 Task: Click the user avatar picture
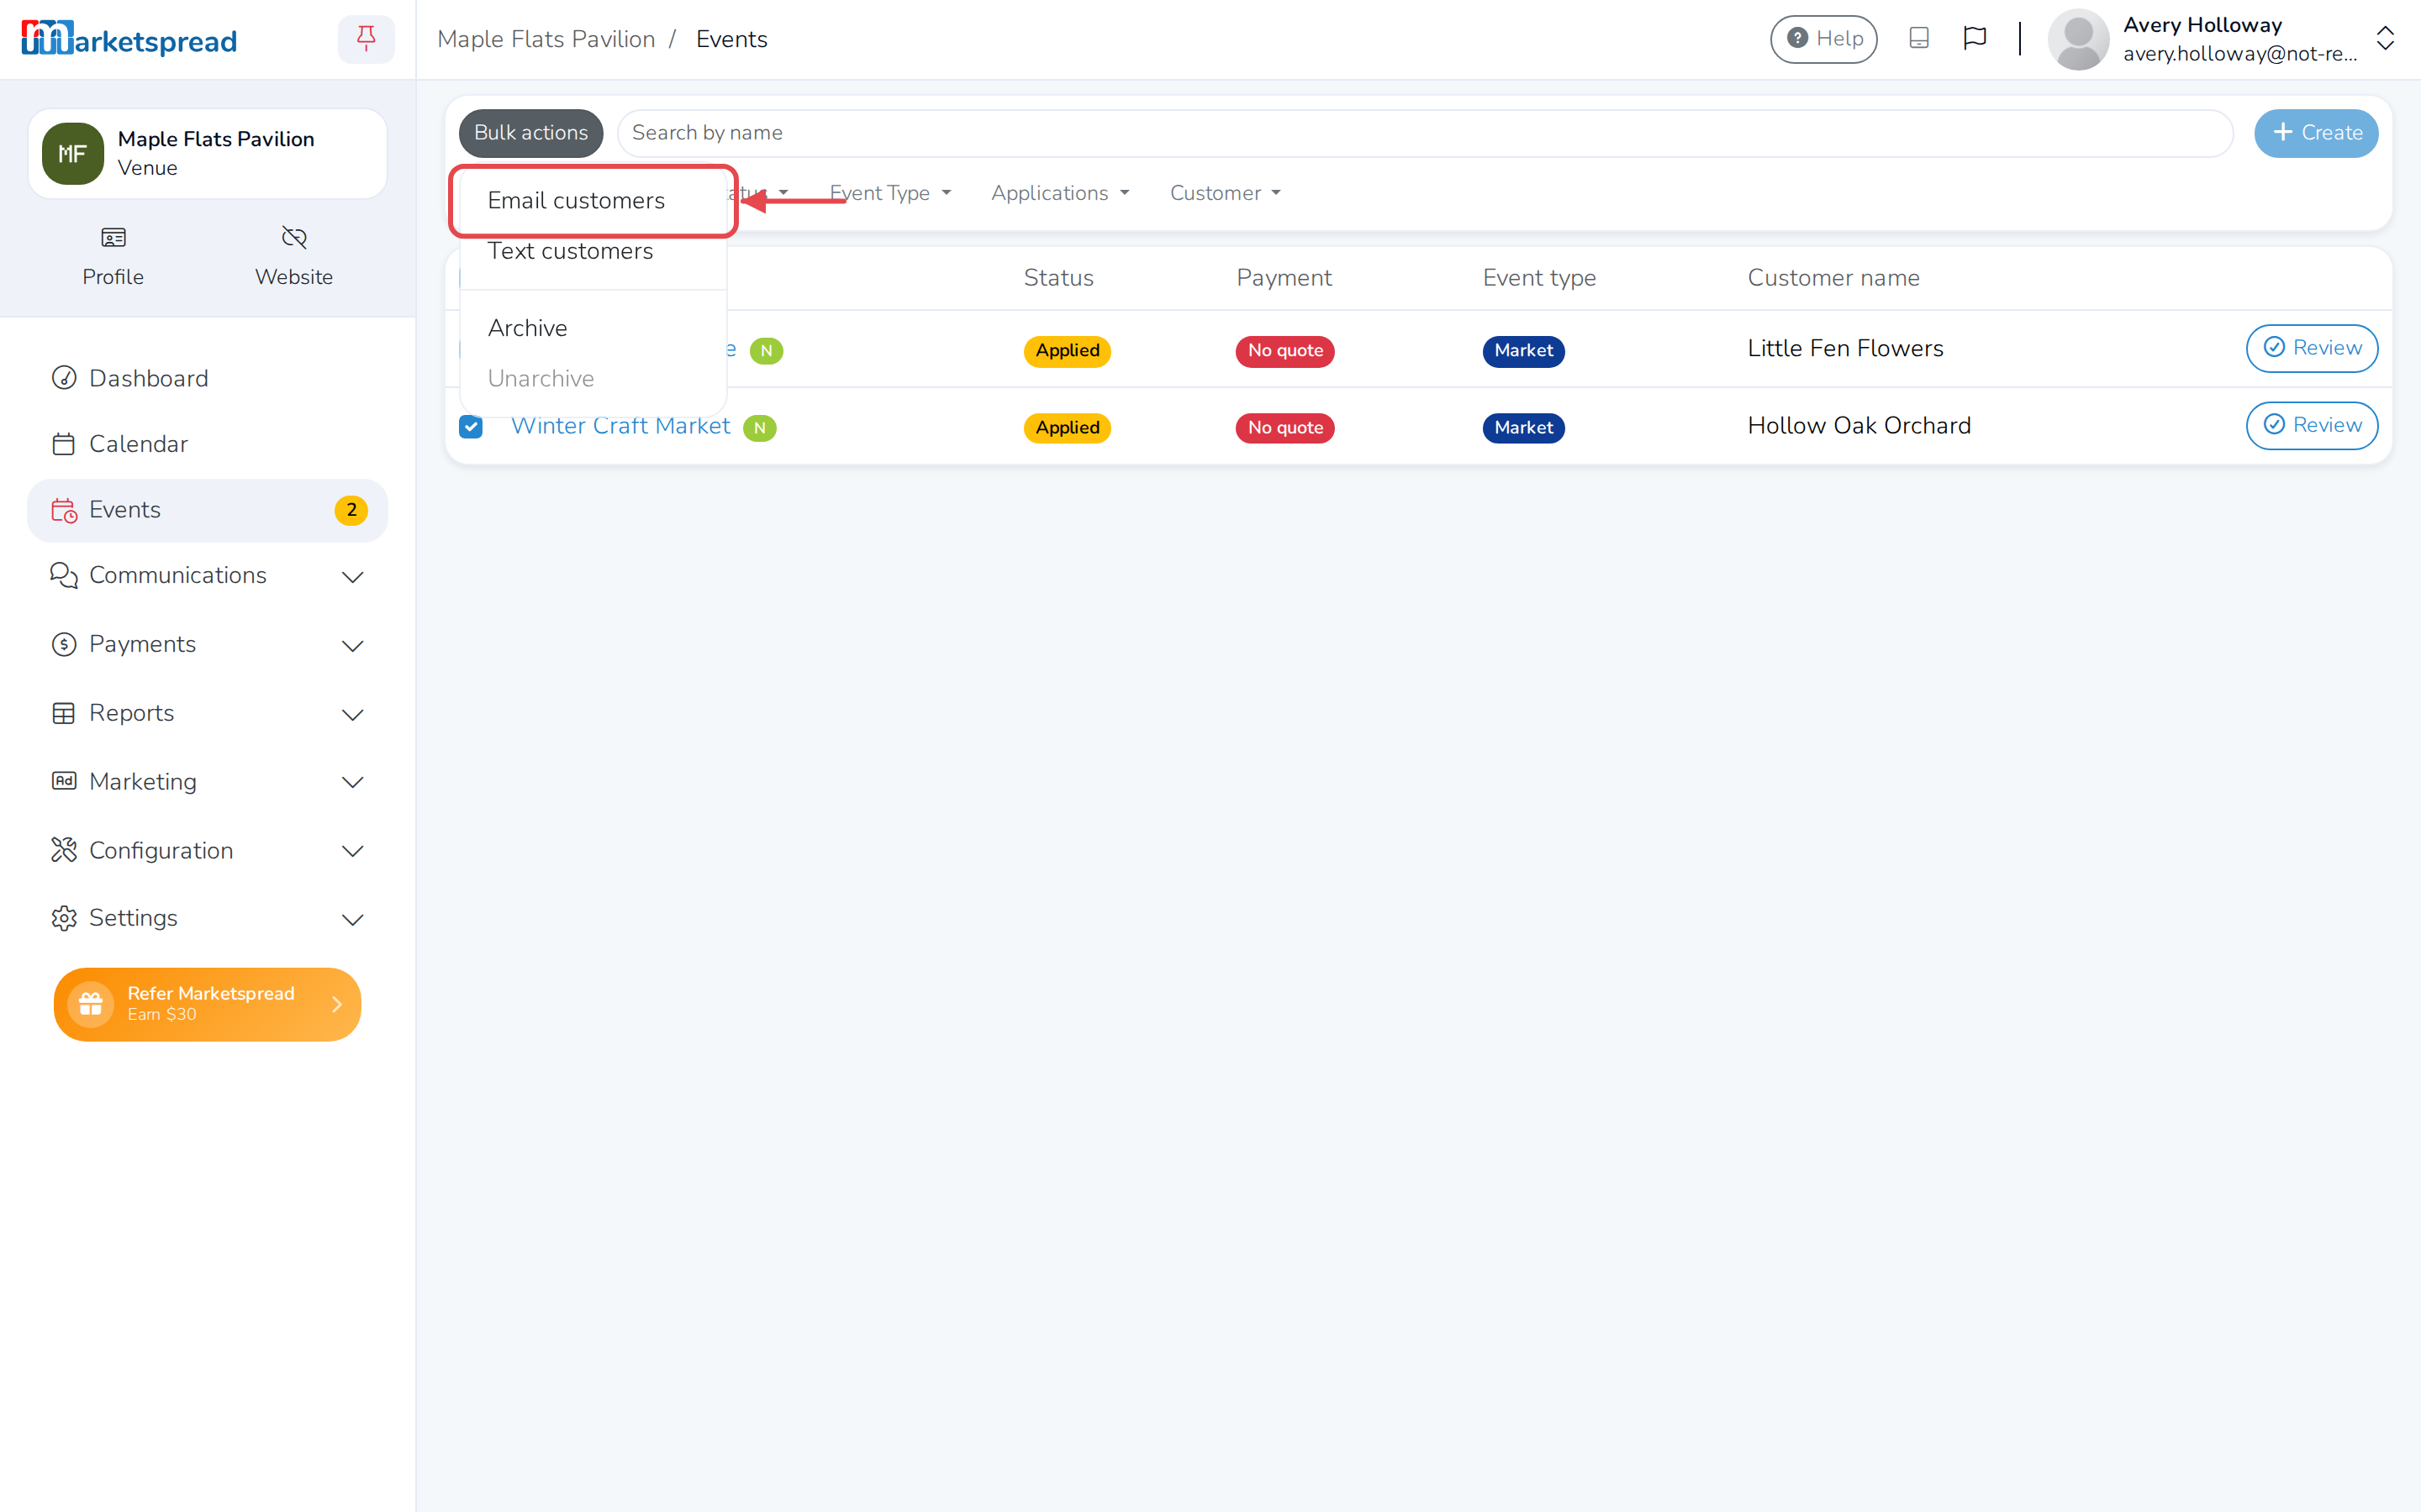click(x=2078, y=39)
